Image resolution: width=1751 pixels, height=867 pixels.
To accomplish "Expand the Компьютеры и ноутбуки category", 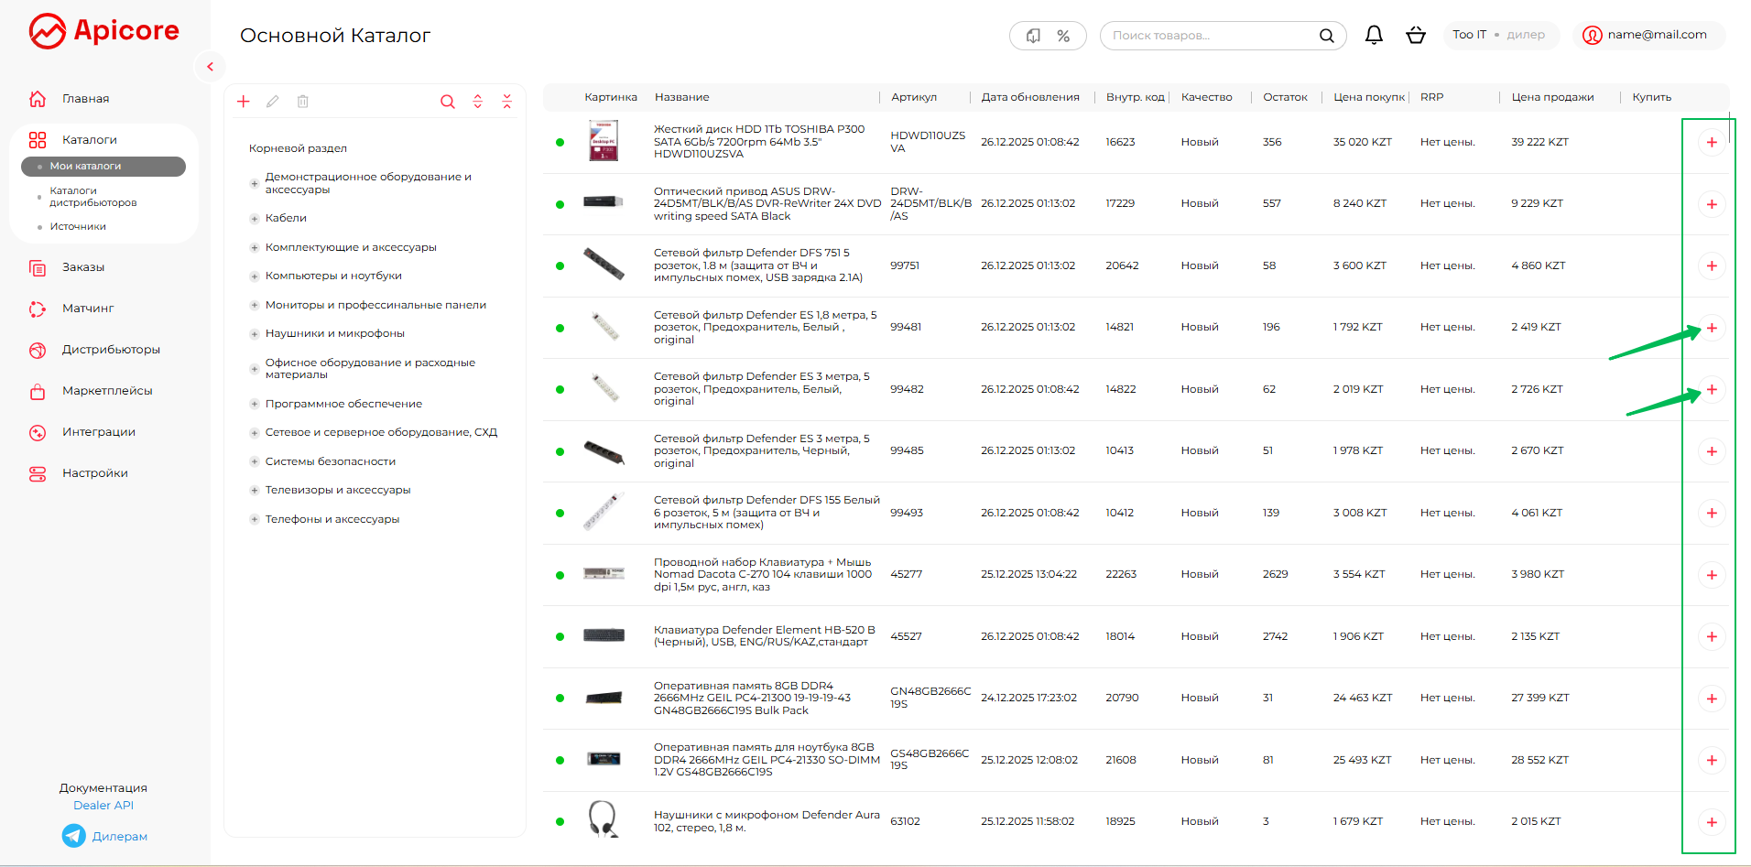I will pyautogui.click(x=255, y=276).
